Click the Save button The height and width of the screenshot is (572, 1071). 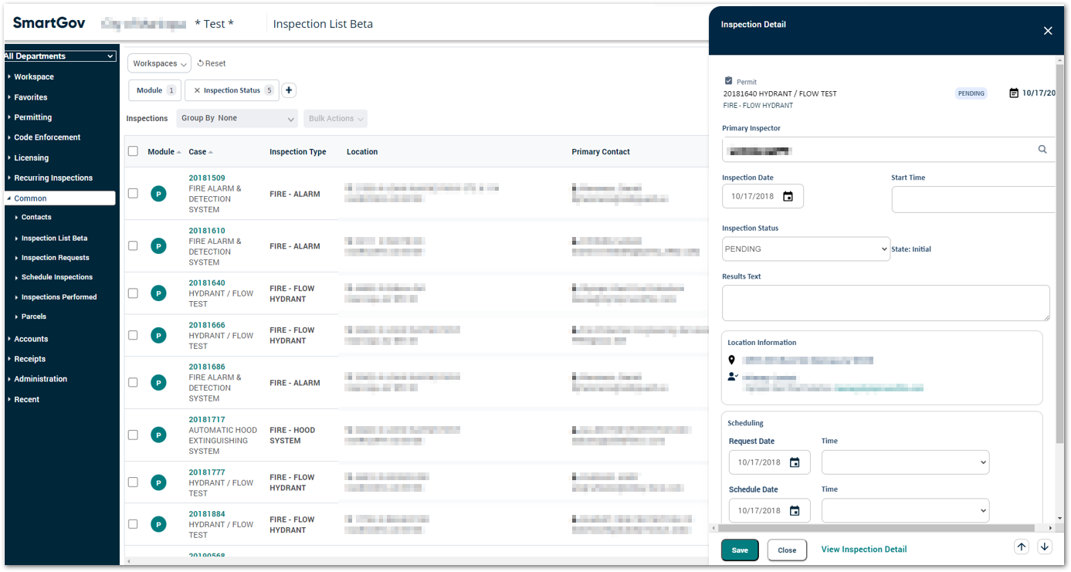[x=740, y=550]
